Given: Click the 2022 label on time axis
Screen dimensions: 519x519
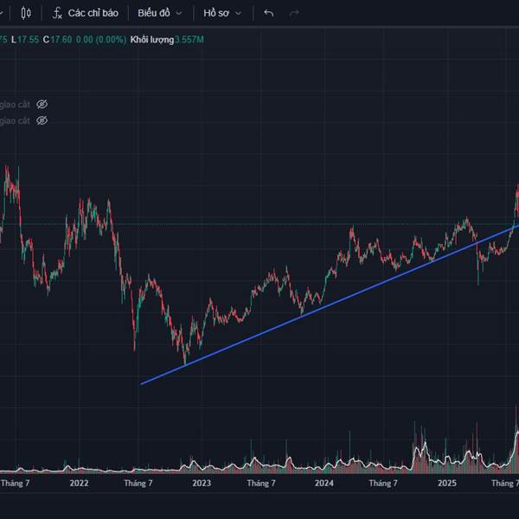Looking at the screenshot, I should click(79, 484).
